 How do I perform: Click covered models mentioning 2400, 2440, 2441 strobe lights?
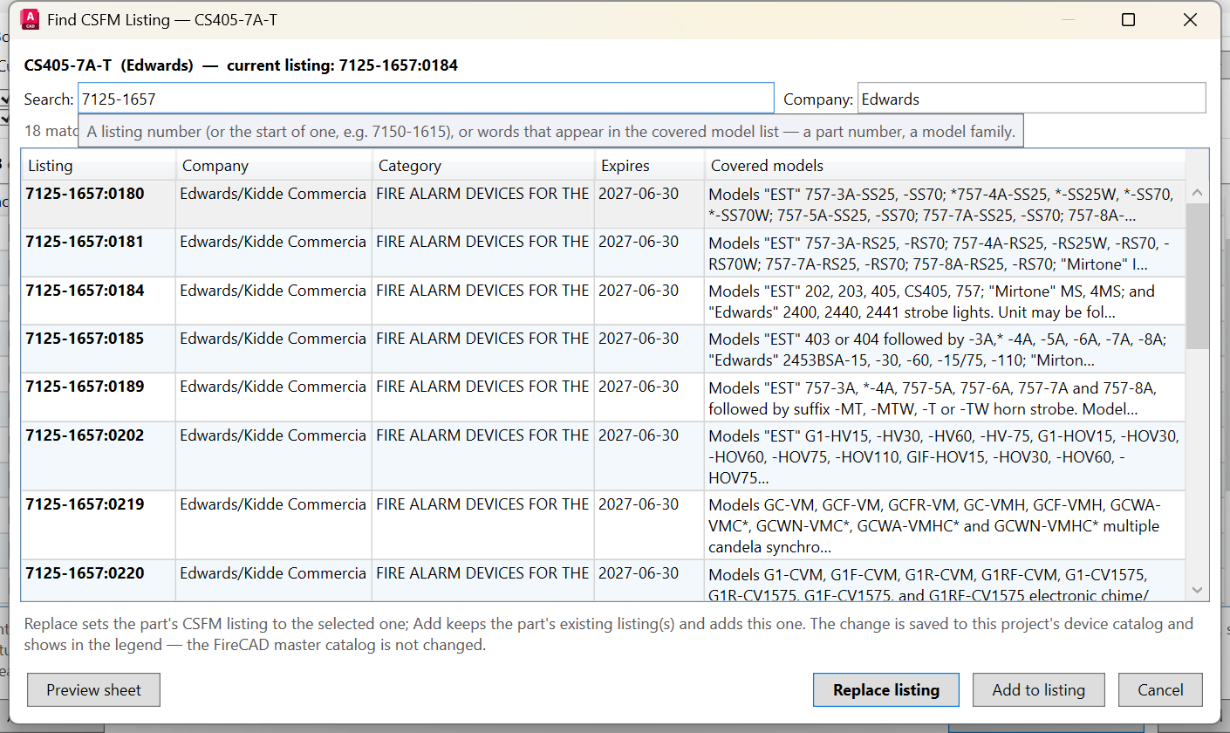tap(932, 302)
